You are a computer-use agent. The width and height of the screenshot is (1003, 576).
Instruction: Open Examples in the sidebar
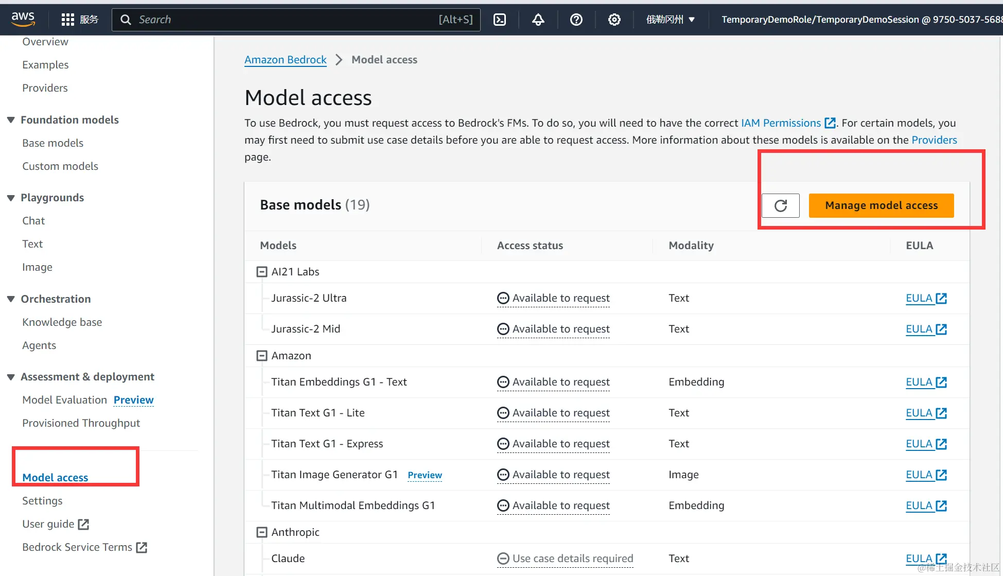tap(45, 65)
